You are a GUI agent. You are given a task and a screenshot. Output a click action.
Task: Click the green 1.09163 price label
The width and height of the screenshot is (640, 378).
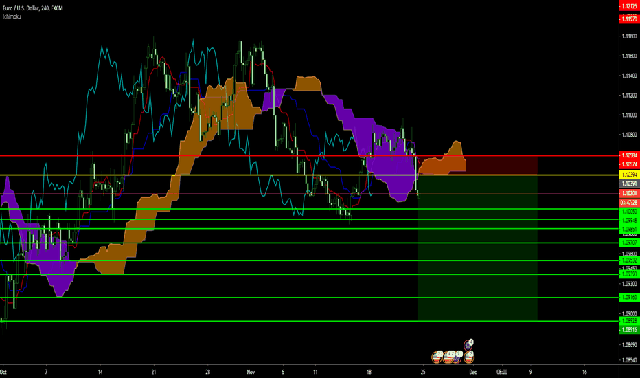click(x=628, y=298)
